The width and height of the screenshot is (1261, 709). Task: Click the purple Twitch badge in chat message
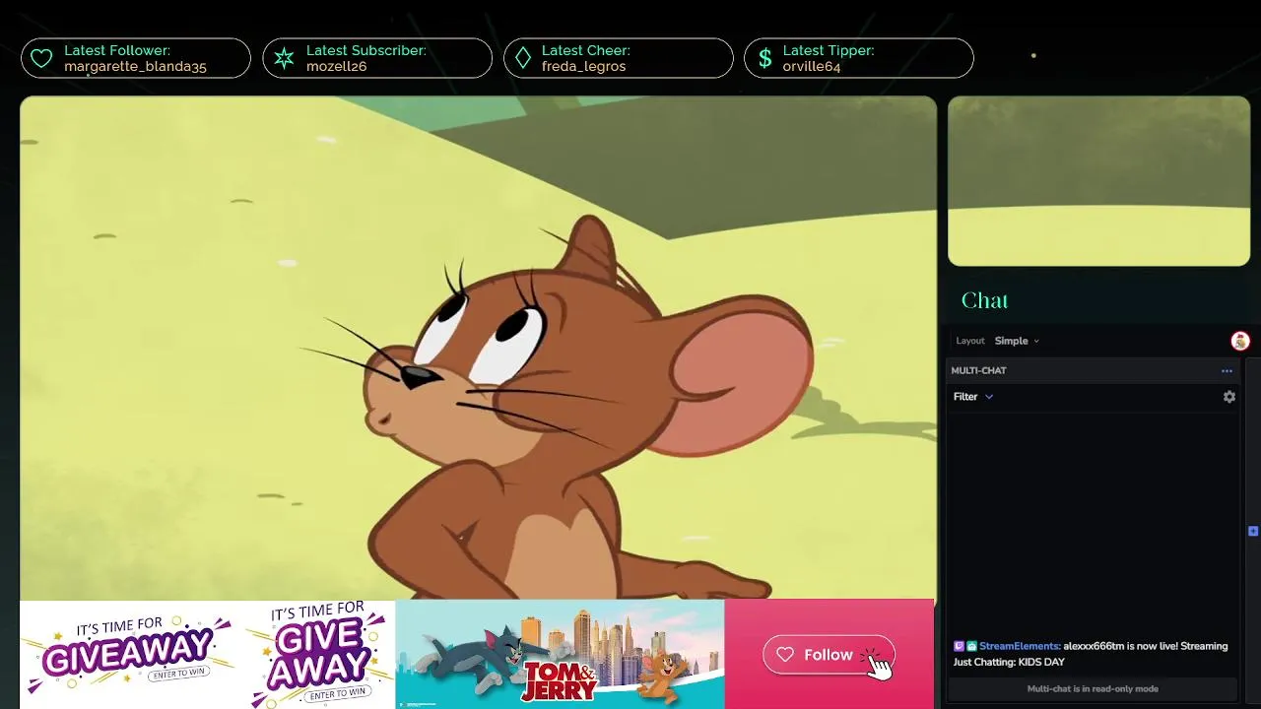[x=959, y=646]
